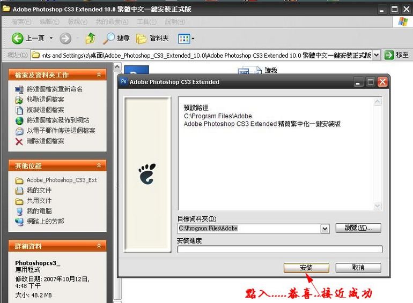
Task: Minimize the Photoshop CS3 installer dialog
Action: tap(358, 82)
